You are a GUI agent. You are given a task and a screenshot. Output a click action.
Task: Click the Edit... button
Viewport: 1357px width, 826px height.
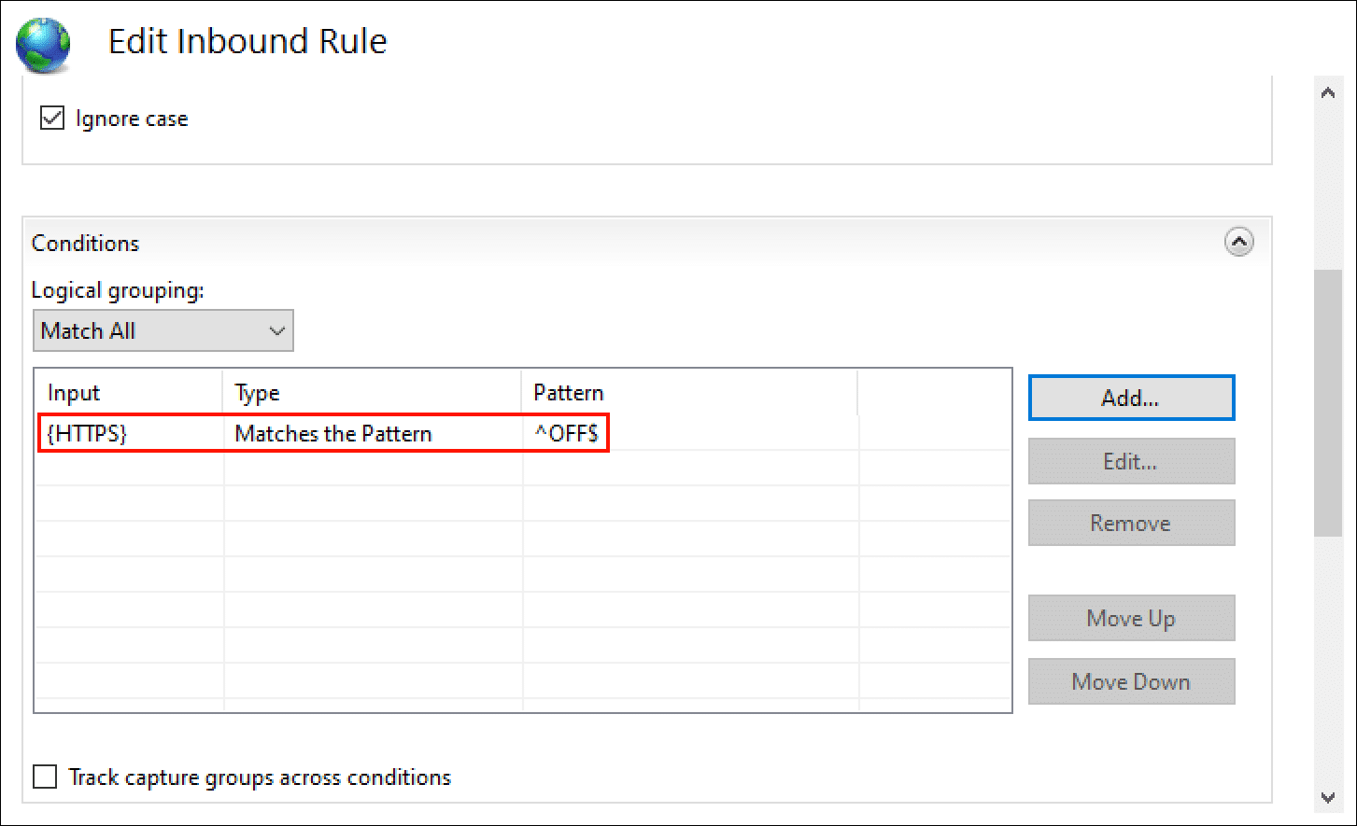tap(1131, 461)
